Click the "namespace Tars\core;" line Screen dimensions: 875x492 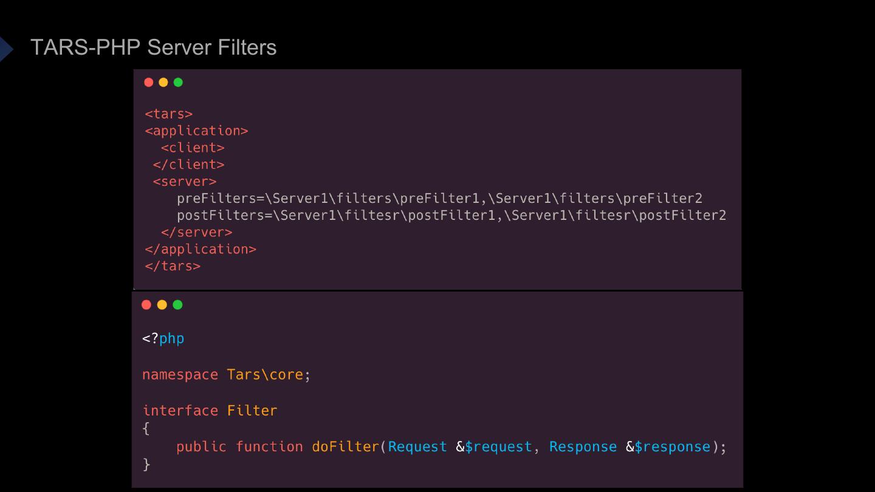pyautogui.click(x=226, y=375)
